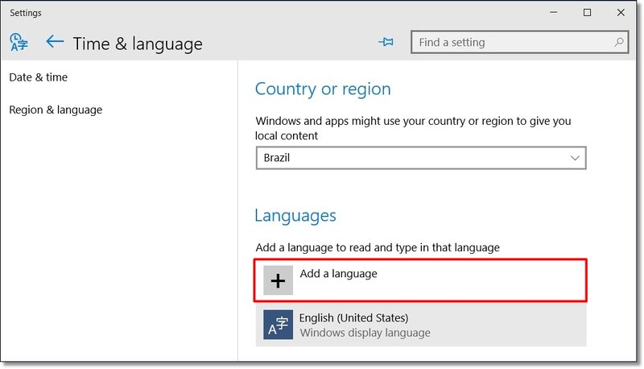
Task: Click the Country or region heading
Action: pyautogui.click(x=323, y=89)
